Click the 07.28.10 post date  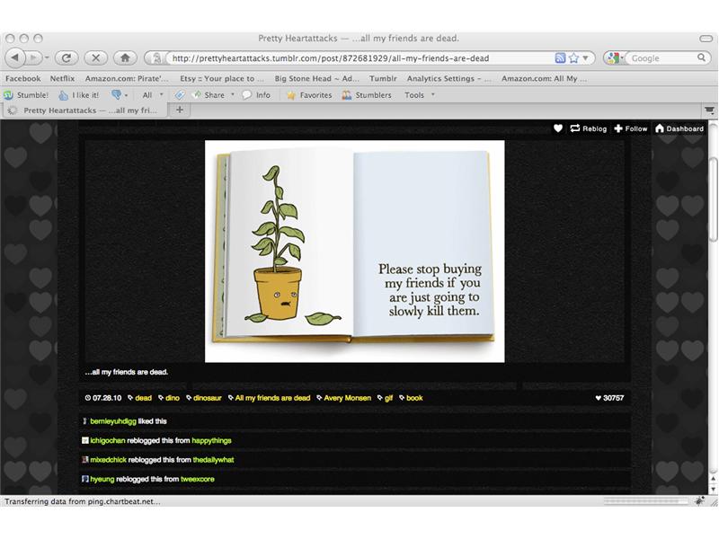103,398
